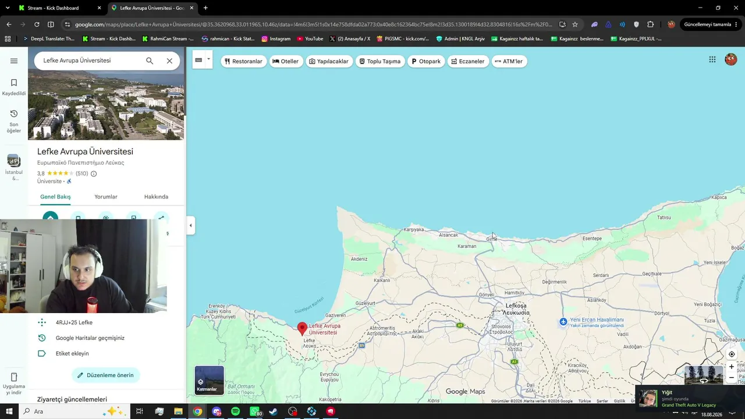Bookmark this page with the star icon
This screenshot has height=419, width=745.
[575, 24]
